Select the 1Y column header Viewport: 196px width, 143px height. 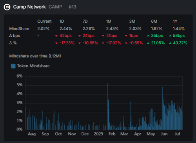175,21
